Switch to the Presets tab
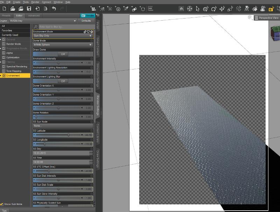The width and height of the screenshot is (280, 212). [x=6, y=15]
